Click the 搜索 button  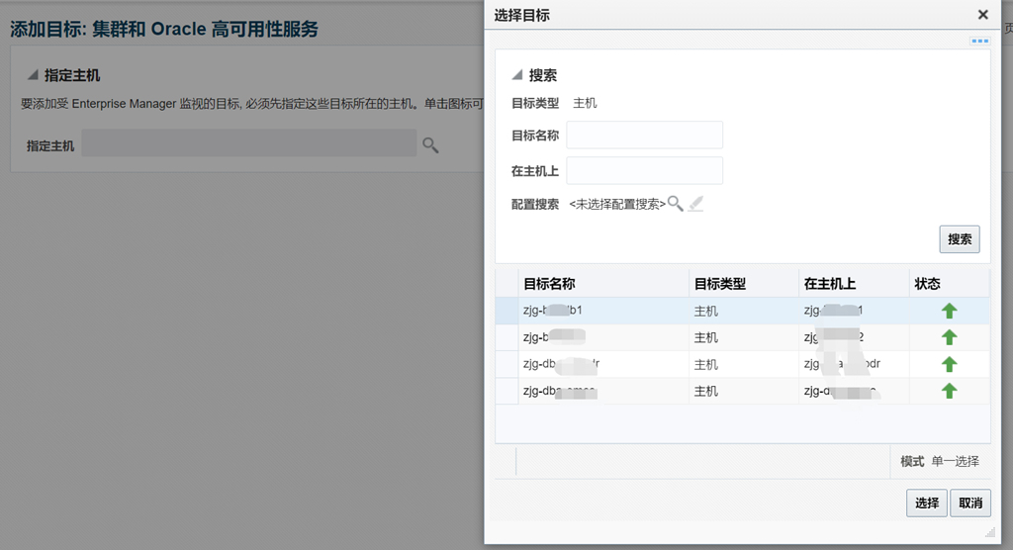(x=959, y=239)
